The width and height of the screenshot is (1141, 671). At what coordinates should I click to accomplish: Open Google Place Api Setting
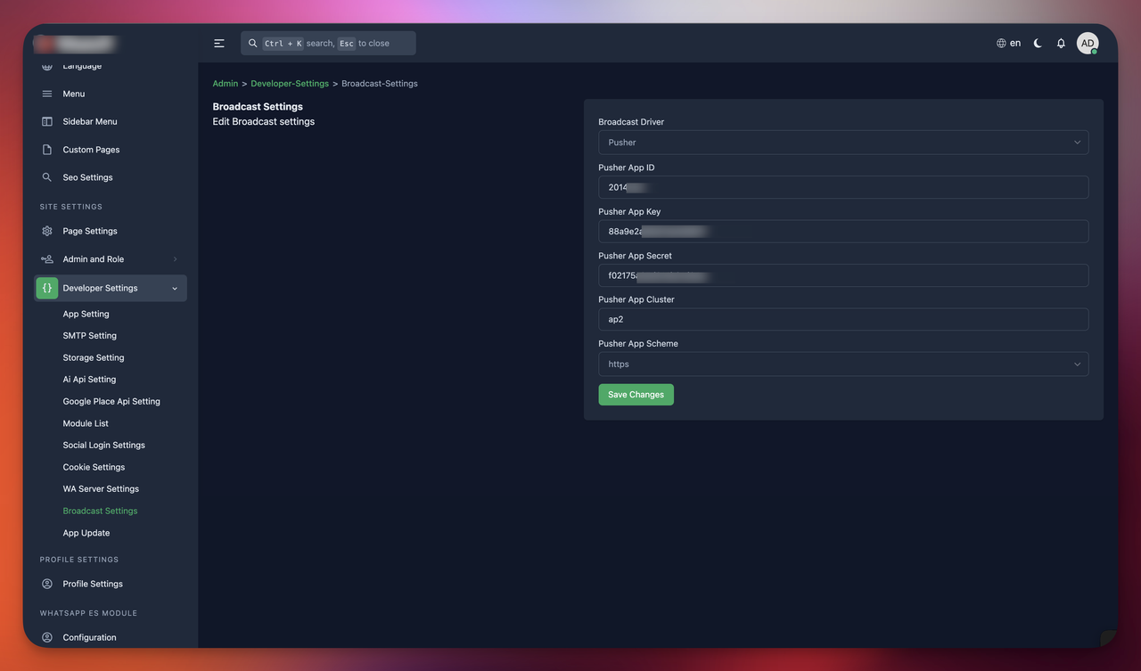[111, 401]
